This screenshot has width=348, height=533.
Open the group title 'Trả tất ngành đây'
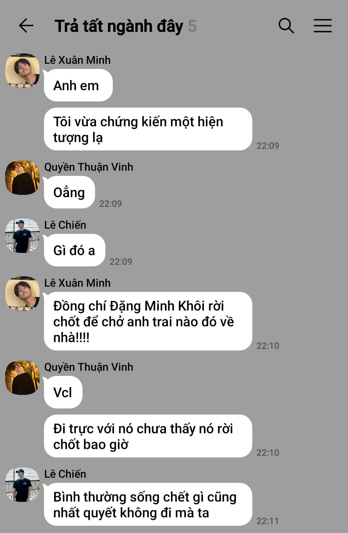click(119, 26)
